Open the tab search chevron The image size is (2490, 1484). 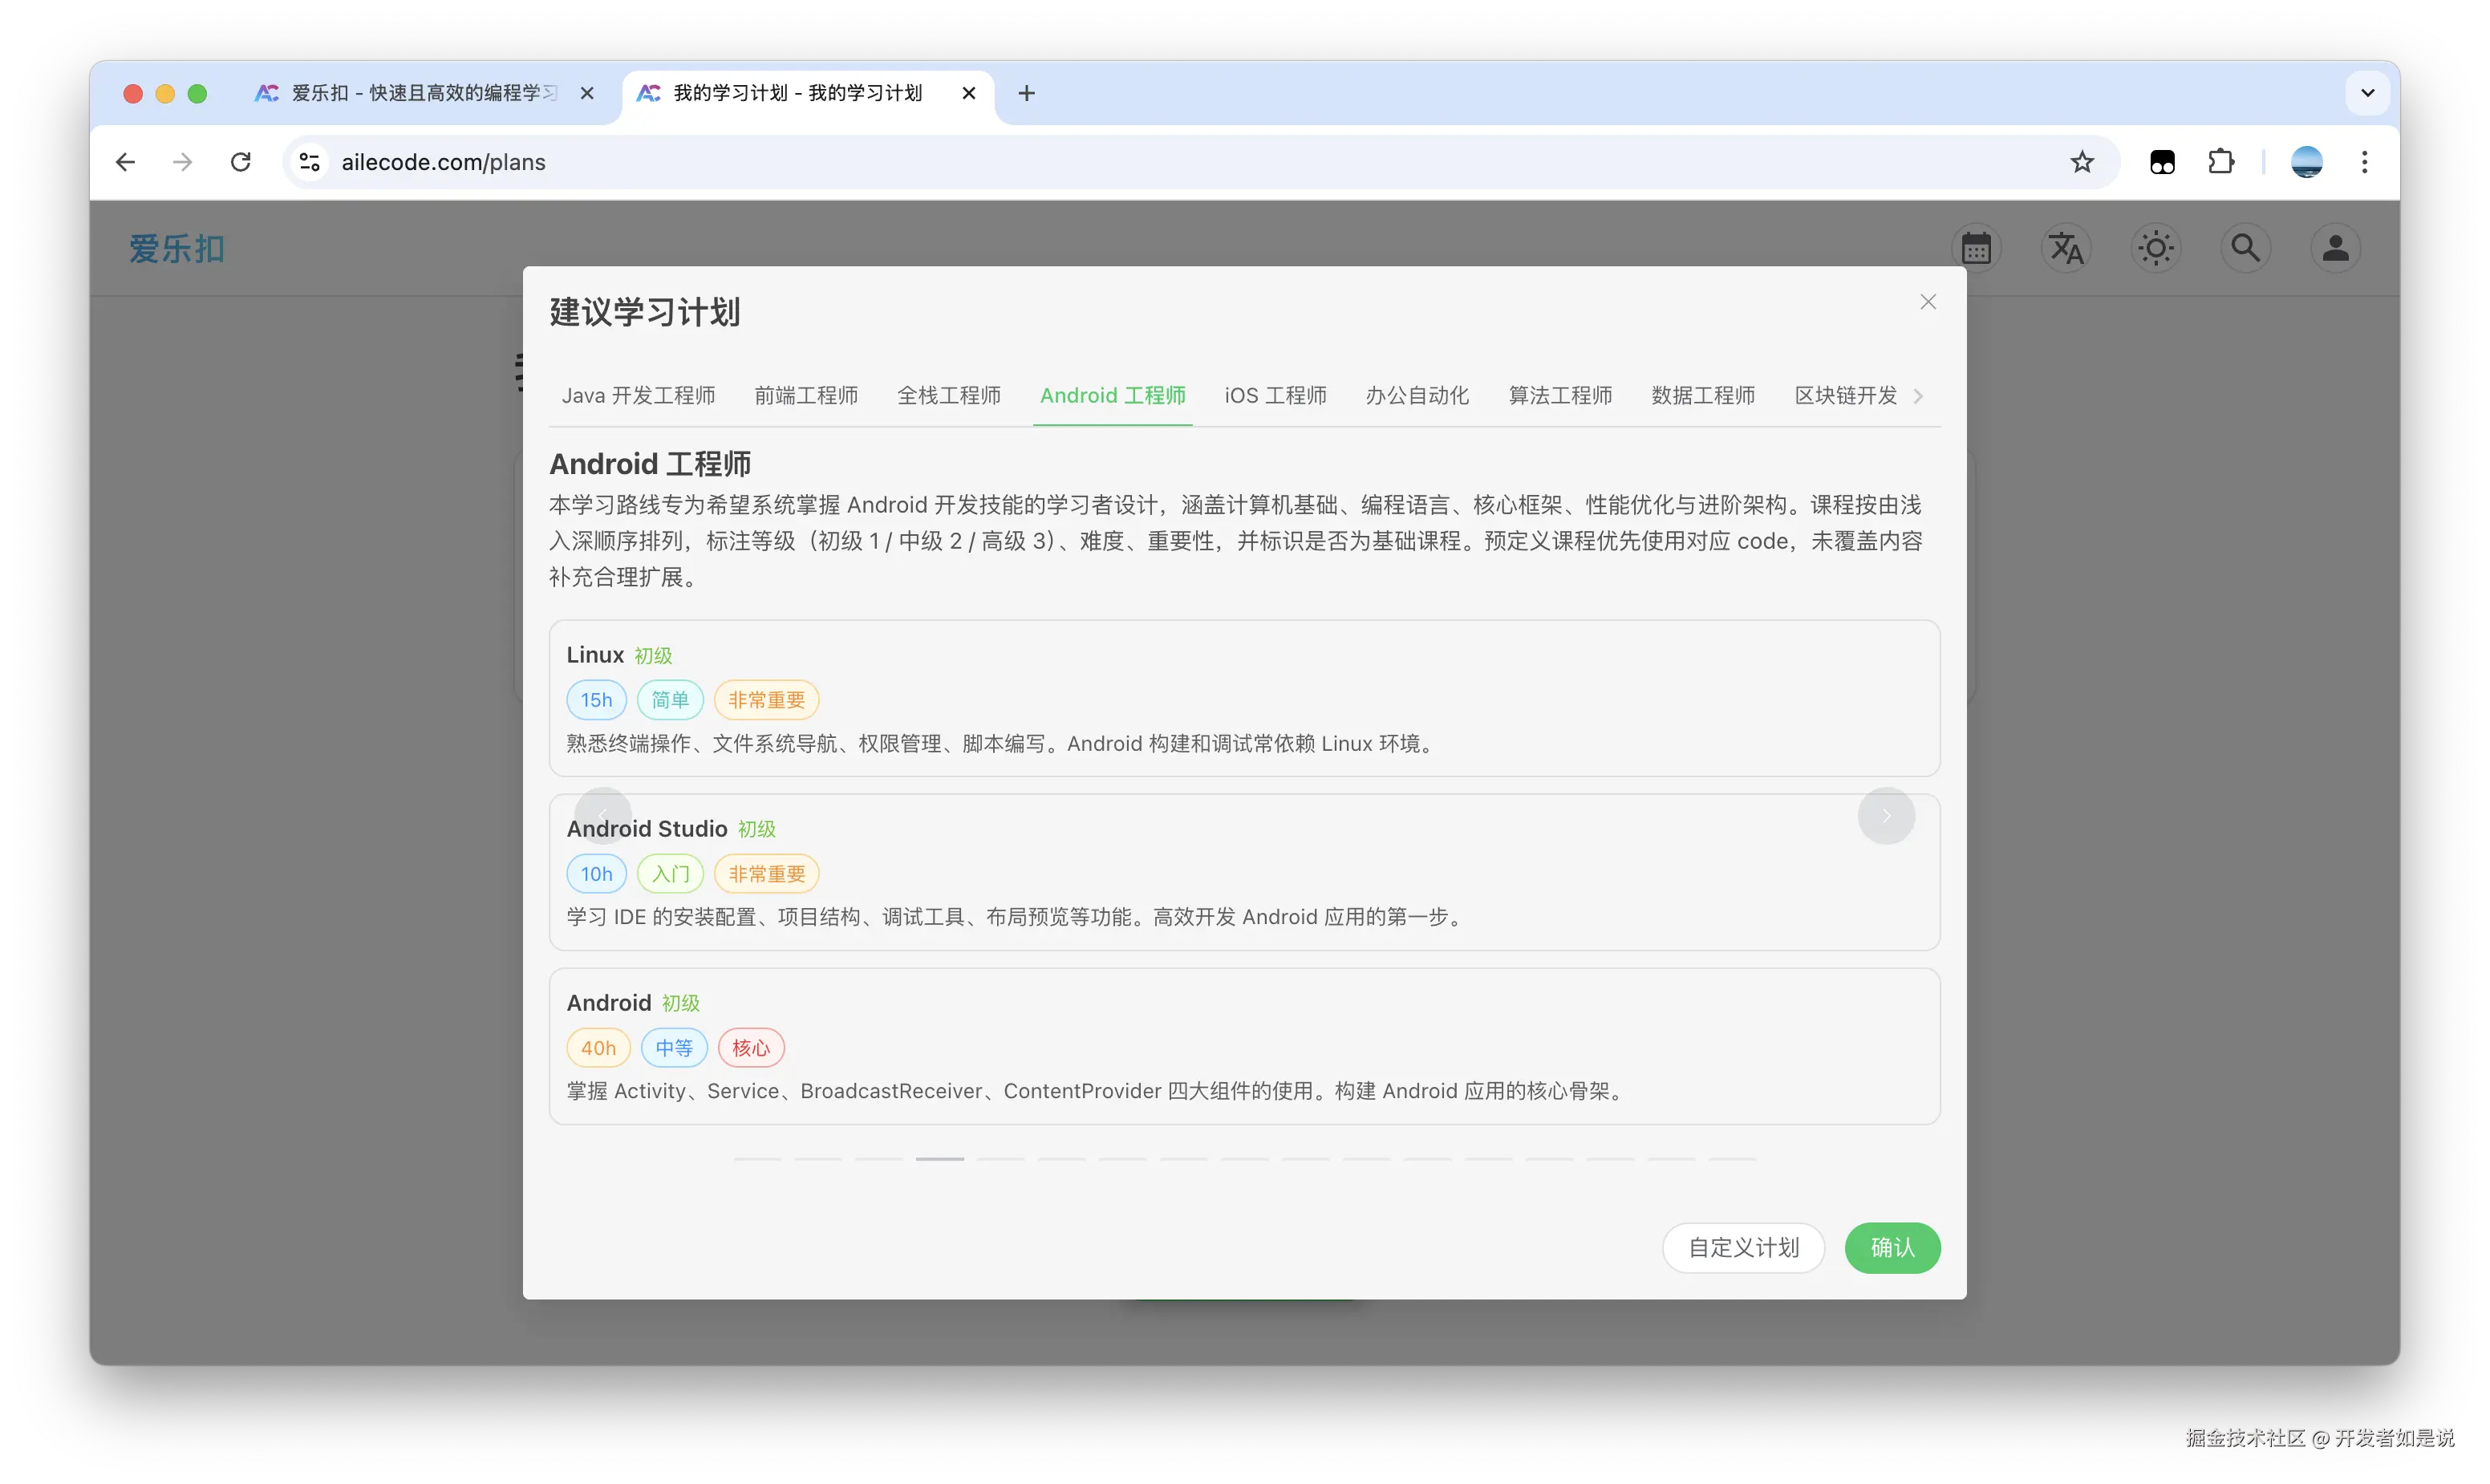pos(2367,92)
